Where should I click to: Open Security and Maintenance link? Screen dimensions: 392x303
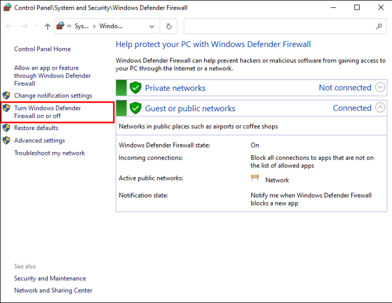[x=50, y=278]
